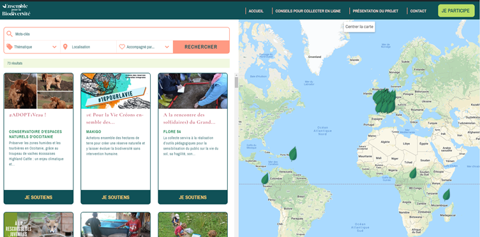Image resolution: width=480 pixels, height=237 pixels.
Task: Click the heart icon beside Accompagné par
Action: (x=122, y=47)
